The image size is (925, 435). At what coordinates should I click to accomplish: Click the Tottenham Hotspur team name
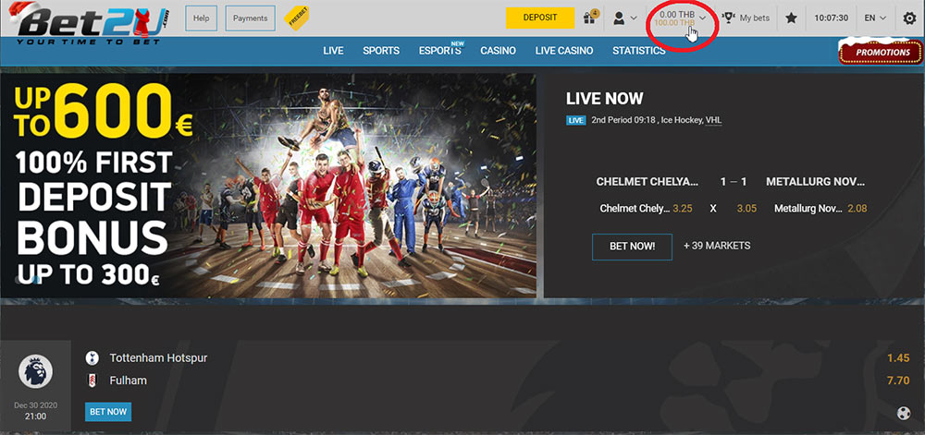(x=158, y=358)
